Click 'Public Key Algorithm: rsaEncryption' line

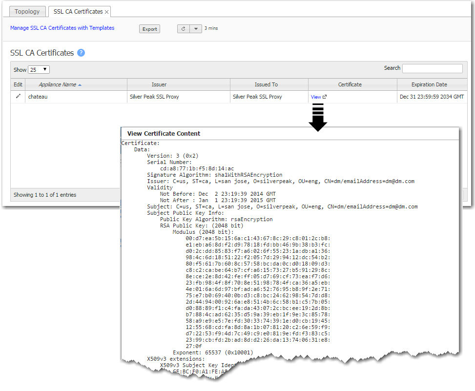[x=216, y=219]
